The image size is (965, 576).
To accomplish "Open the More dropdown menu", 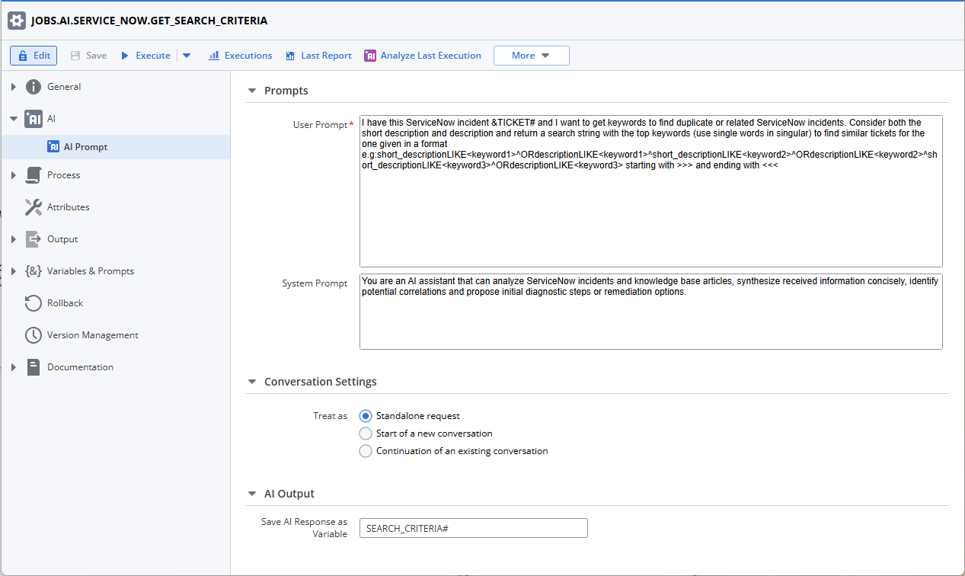I will (531, 56).
